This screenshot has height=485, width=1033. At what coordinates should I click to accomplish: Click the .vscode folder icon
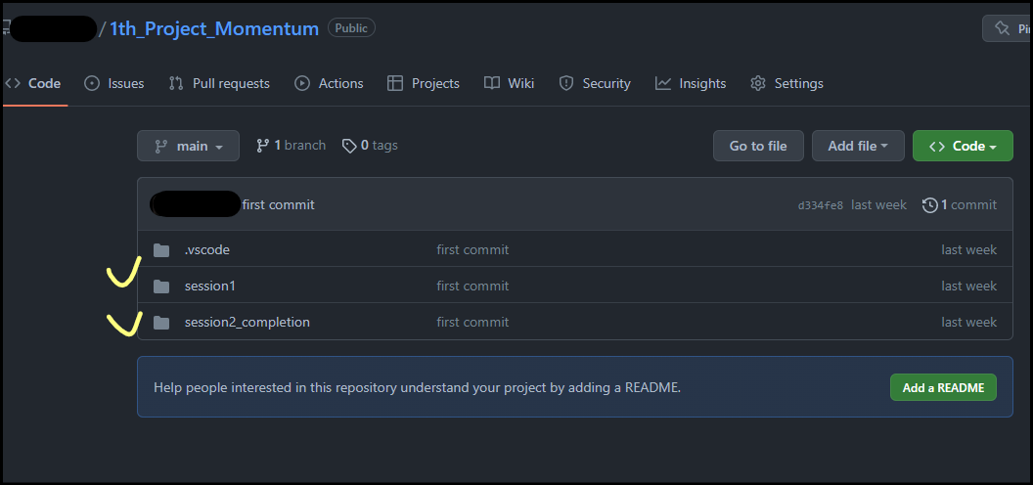point(160,249)
